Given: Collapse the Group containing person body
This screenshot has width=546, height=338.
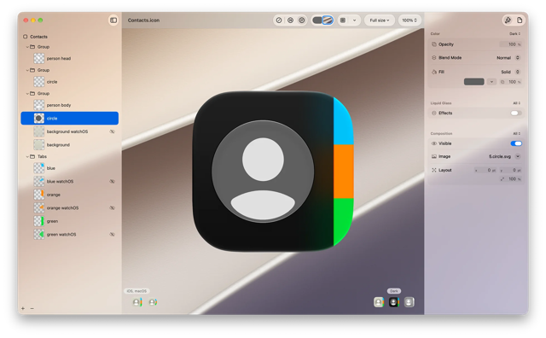Looking at the screenshot, I should tap(27, 93).
